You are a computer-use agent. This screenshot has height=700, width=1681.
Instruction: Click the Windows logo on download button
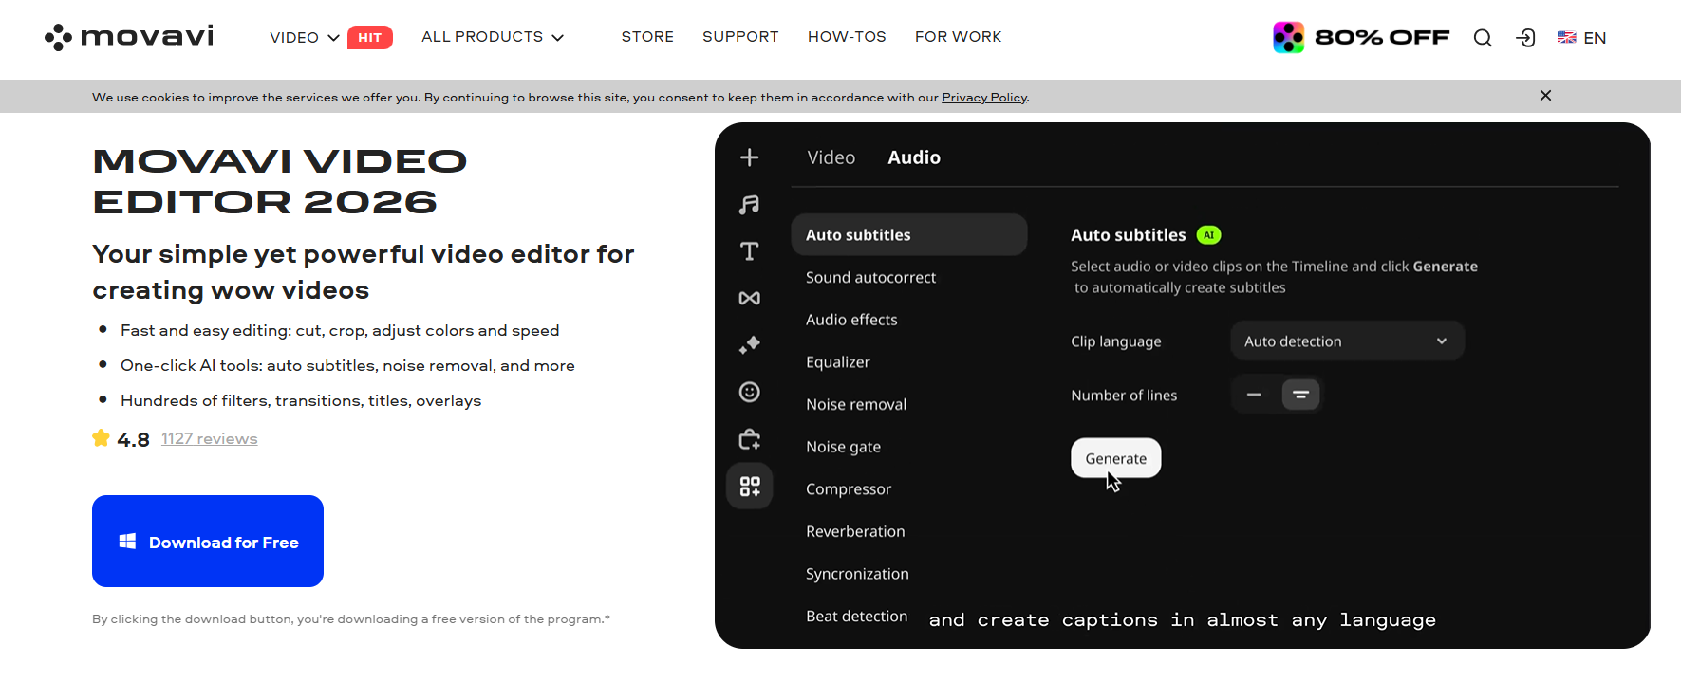point(127,542)
